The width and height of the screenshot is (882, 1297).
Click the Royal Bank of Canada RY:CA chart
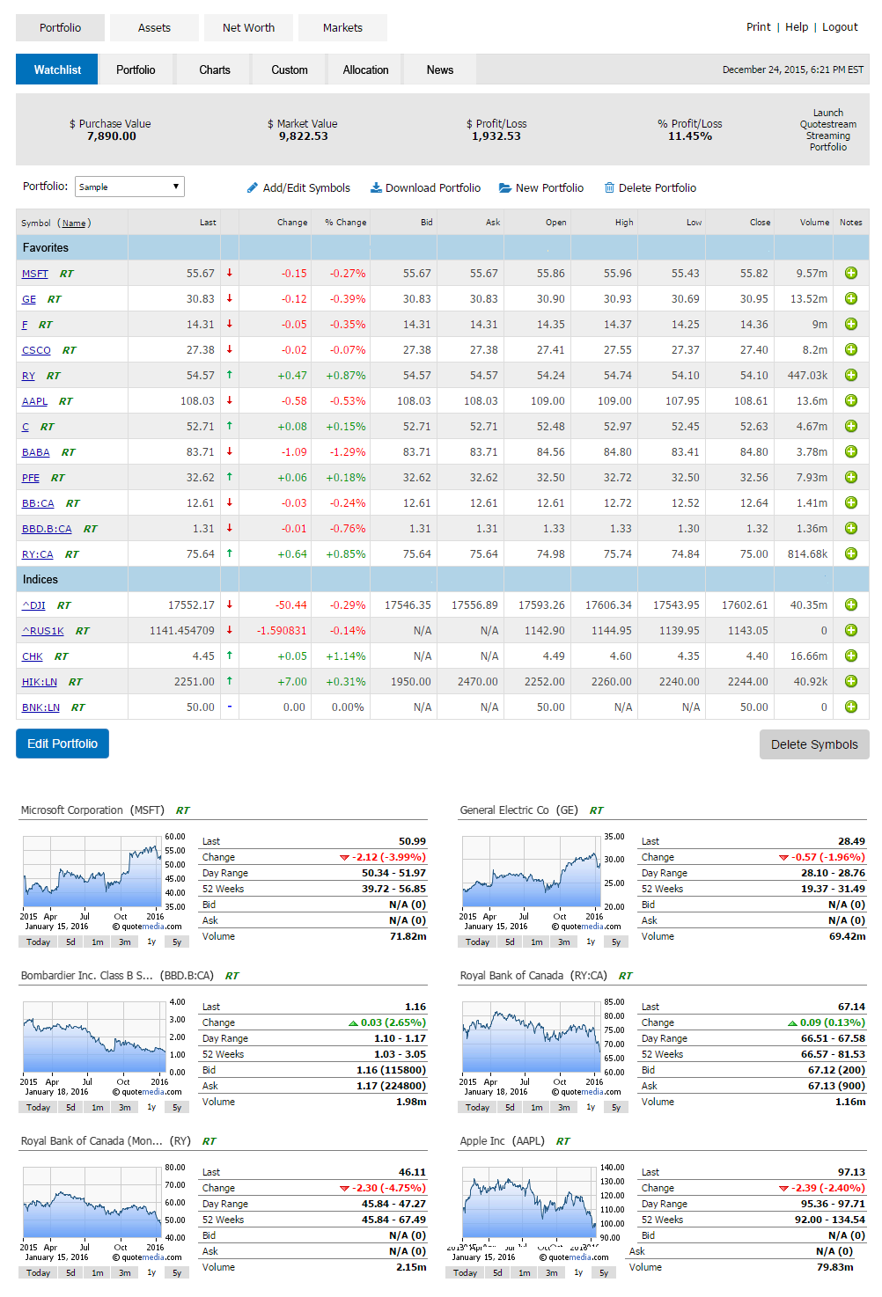[531, 1038]
